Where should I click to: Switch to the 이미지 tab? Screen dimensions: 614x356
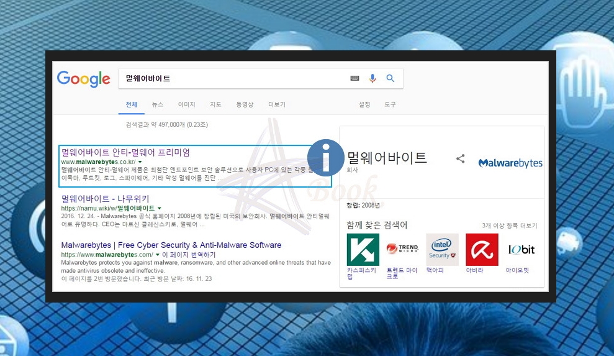pyautogui.click(x=186, y=104)
